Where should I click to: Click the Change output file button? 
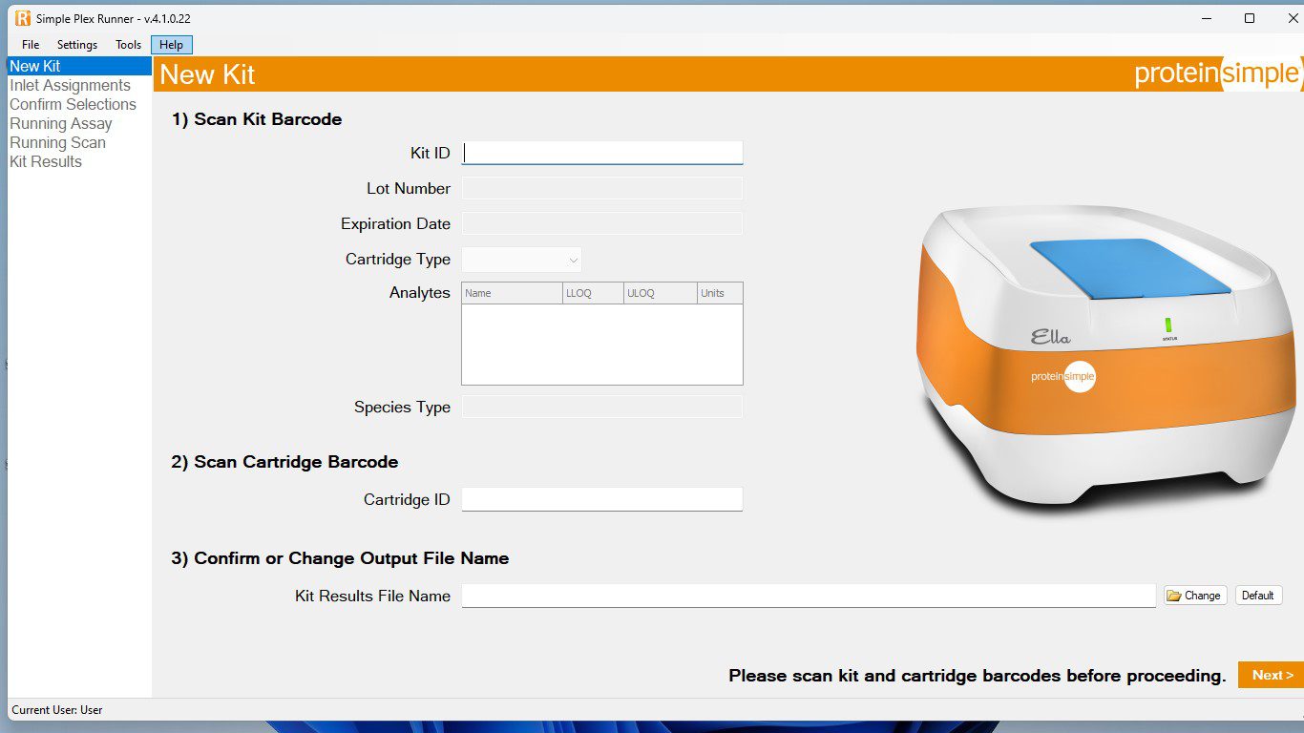tap(1194, 595)
